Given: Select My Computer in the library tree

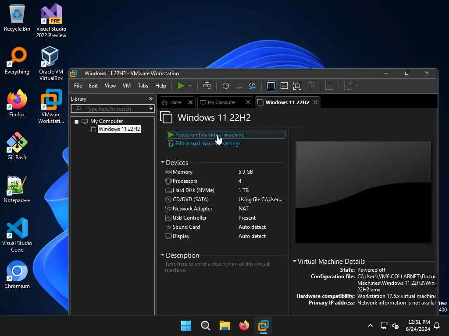Looking at the screenshot, I should point(106,121).
